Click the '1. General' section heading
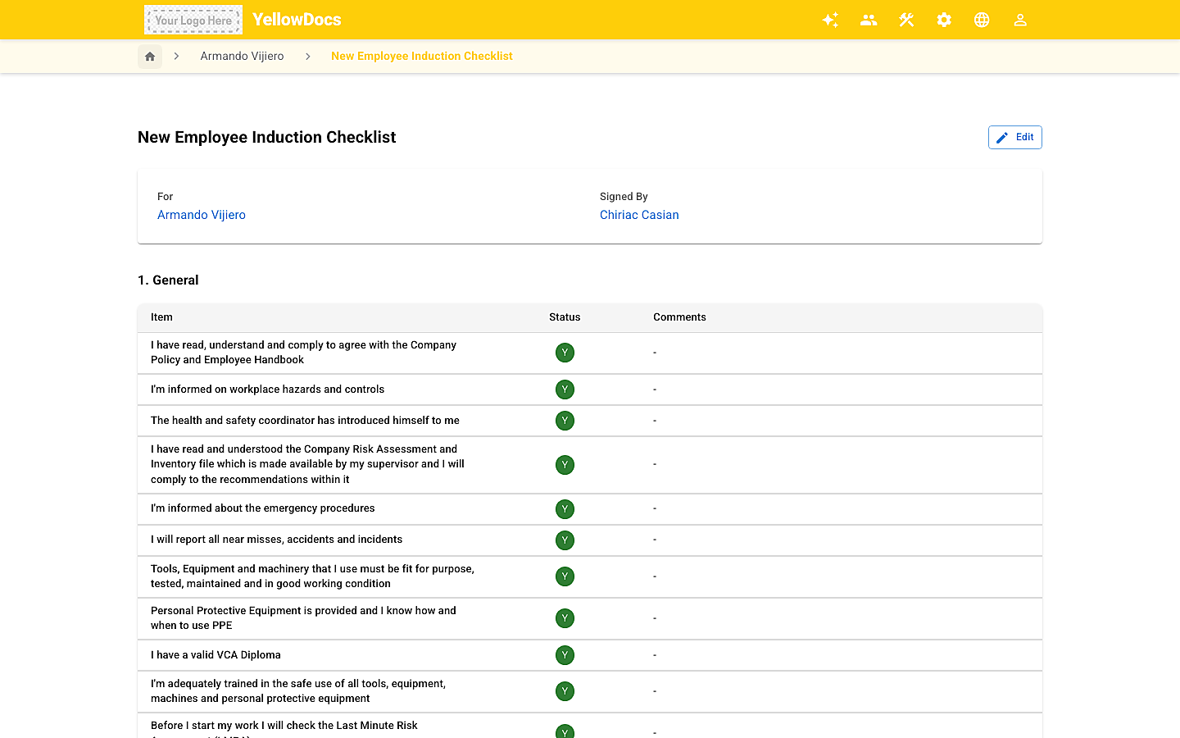This screenshot has width=1180, height=738. [168, 280]
